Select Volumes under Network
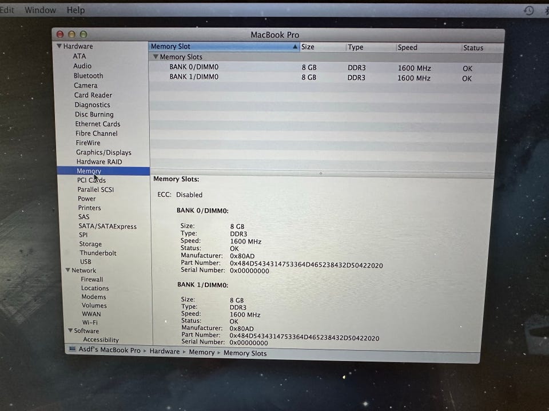Image resolution: width=549 pixels, height=411 pixels. [x=94, y=305]
